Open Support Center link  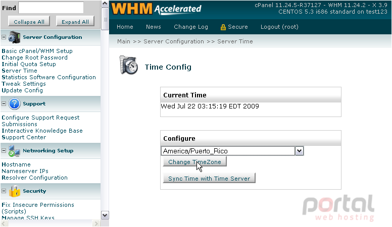click(x=24, y=137)
